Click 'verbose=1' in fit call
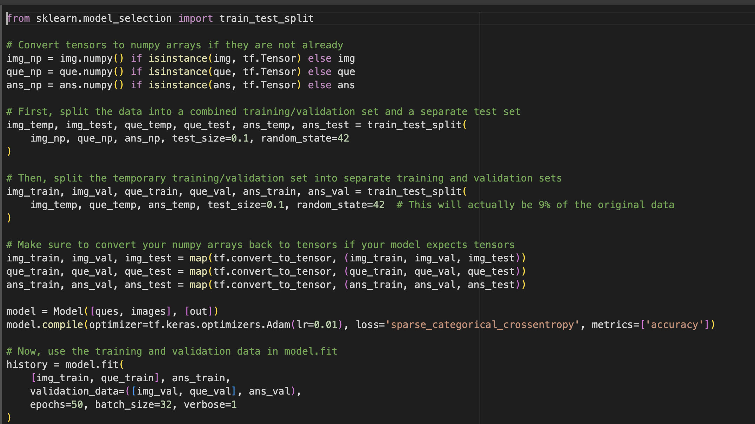 coord(210,404)
